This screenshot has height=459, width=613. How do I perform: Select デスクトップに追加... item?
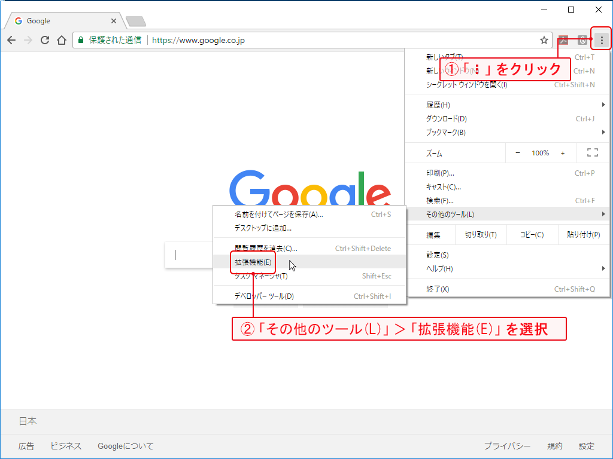(309, 228)
